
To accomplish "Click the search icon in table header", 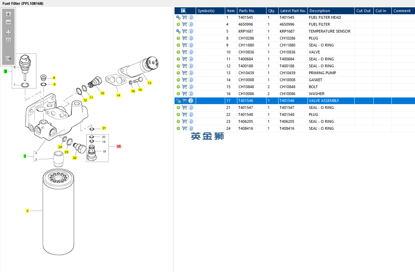I will click(x=184, y=11).
